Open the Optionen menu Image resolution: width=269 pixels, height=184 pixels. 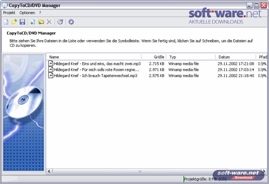27,13
